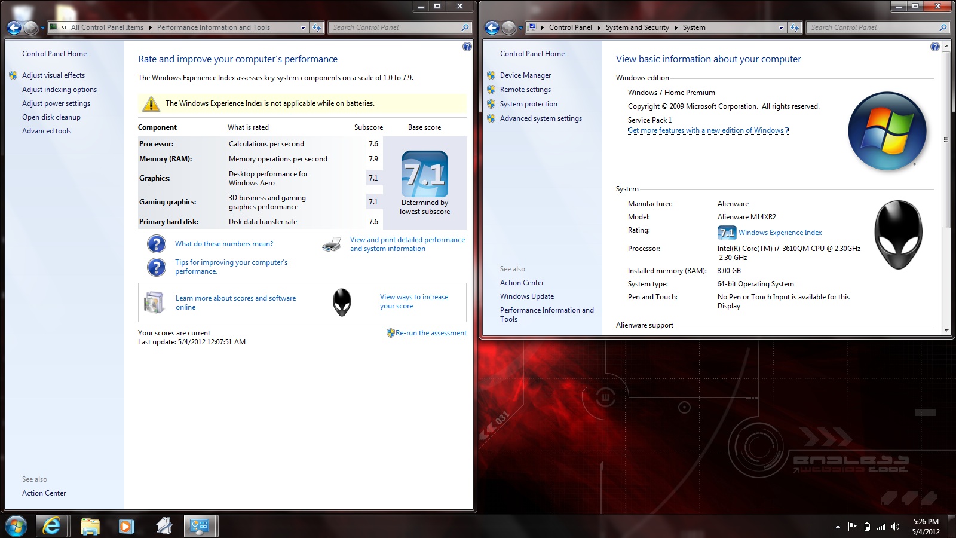
Task: Click Action Center flag in system tray
Action: pyautogui.click(x=853, y=527)
